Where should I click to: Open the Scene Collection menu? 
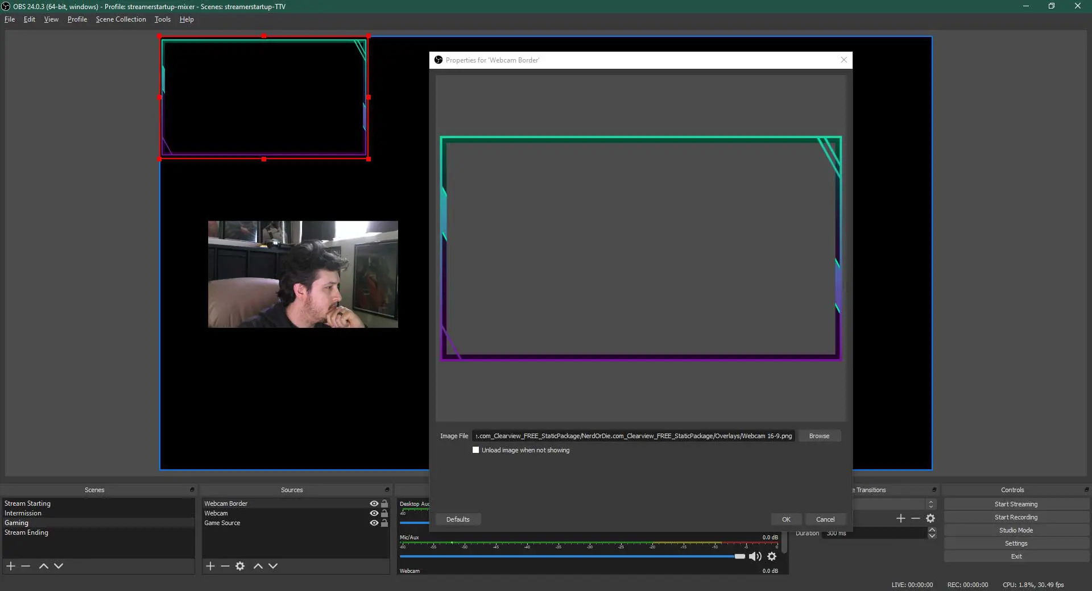(121, 19)
